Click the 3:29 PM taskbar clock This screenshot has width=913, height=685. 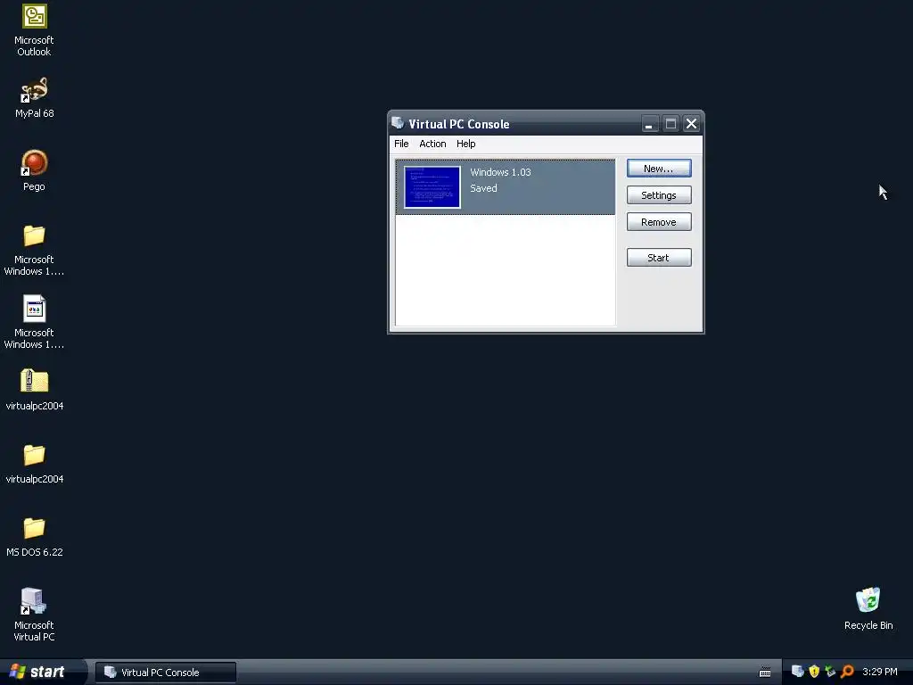click(880, 672)
